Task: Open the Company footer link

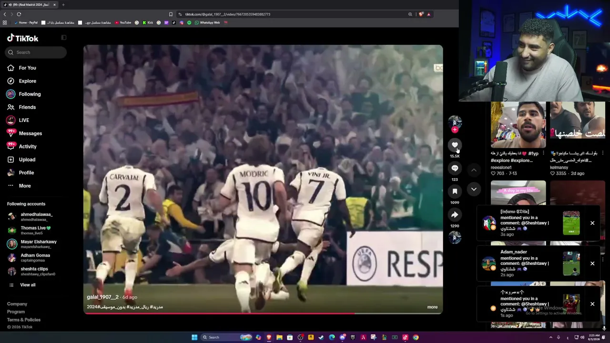Action: point(17,304)
